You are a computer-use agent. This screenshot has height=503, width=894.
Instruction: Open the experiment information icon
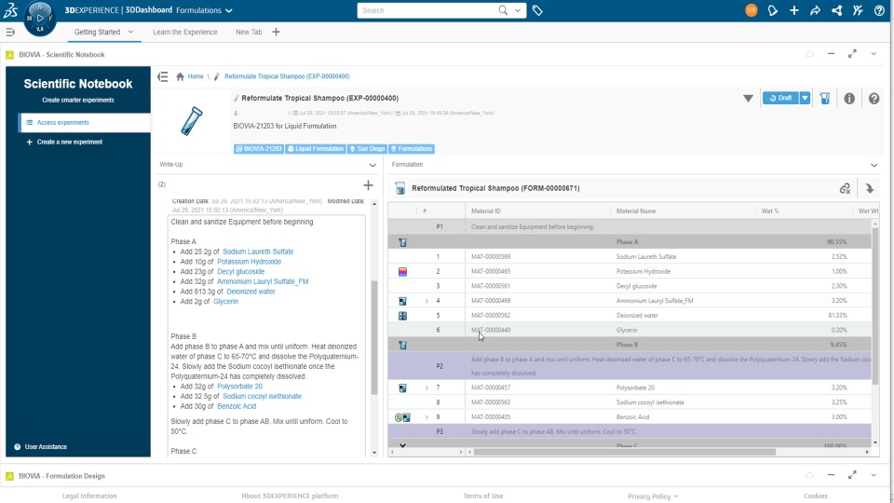(849, 99)
